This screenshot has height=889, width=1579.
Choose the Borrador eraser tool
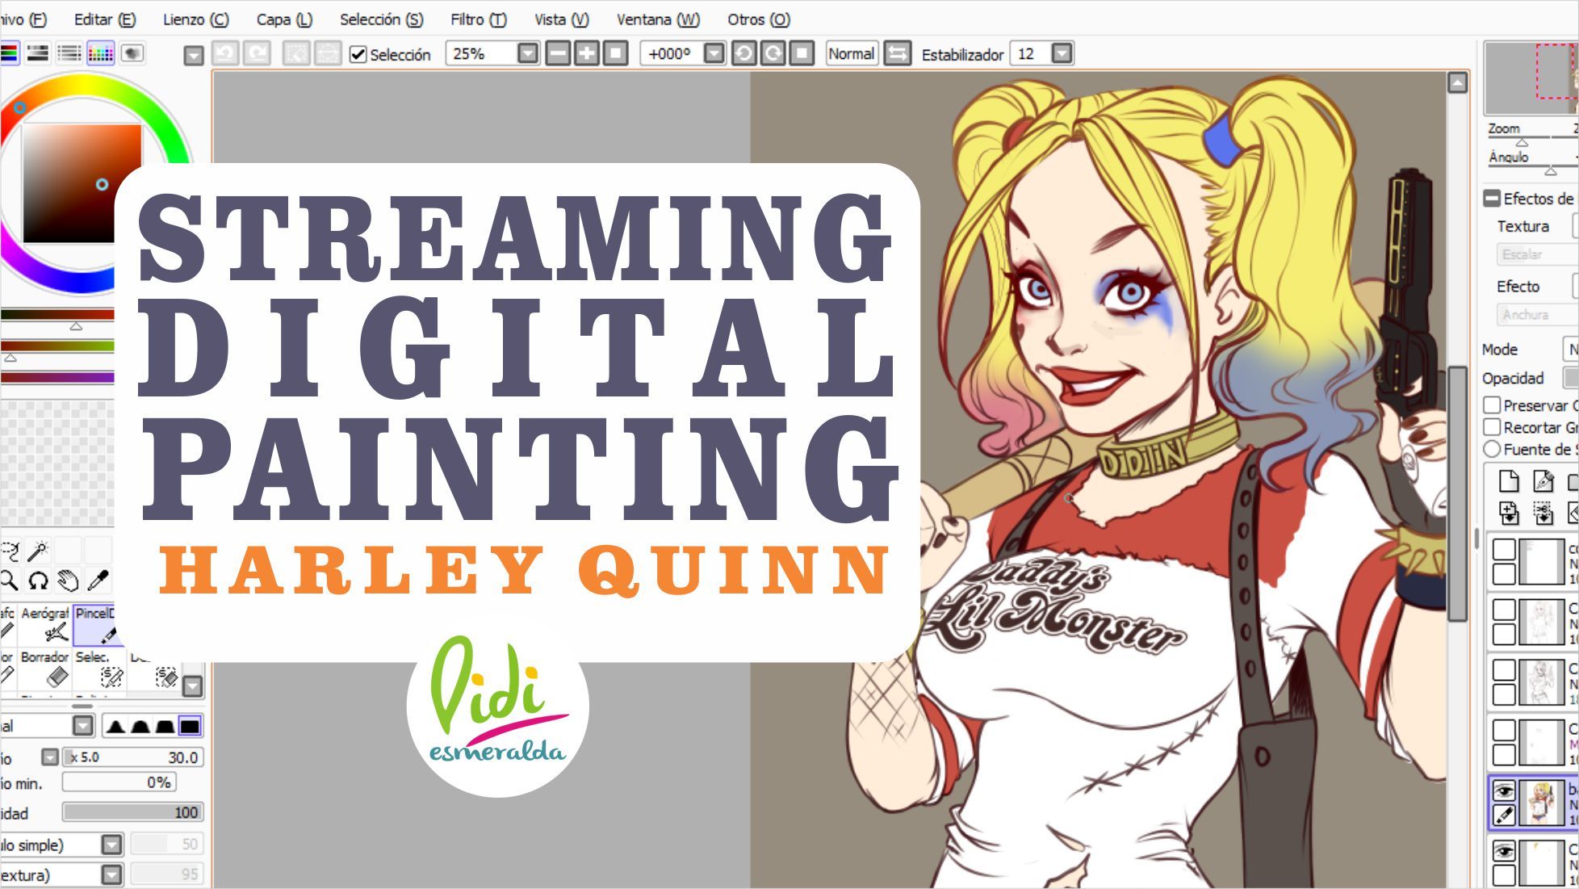[45, 669]
